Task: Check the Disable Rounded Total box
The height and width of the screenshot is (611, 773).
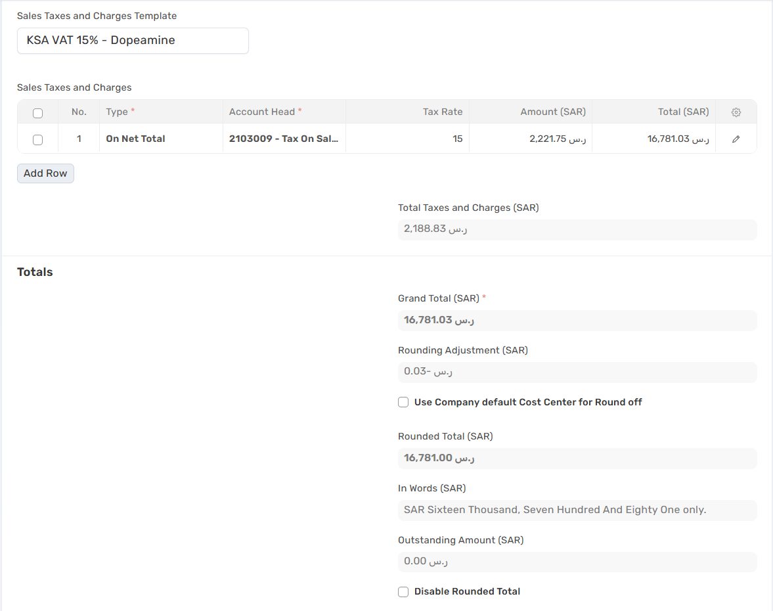Action: point(403,592)
